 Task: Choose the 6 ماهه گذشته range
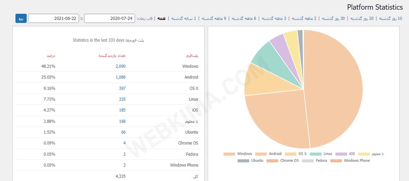(244, 18)
